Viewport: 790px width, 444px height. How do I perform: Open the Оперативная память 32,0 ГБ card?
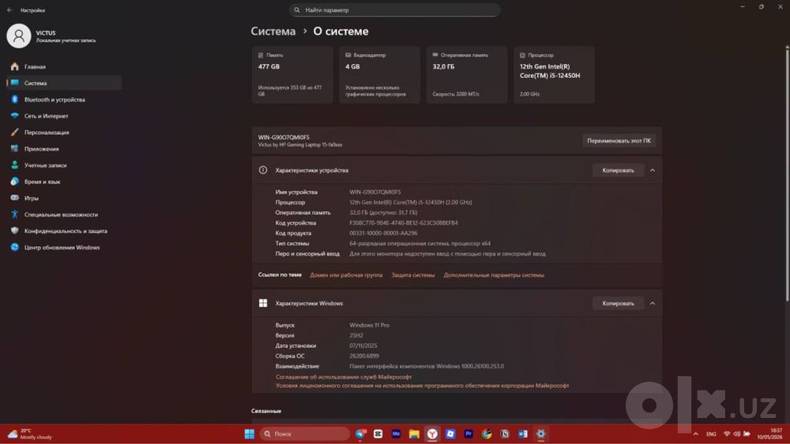point(467,75)
